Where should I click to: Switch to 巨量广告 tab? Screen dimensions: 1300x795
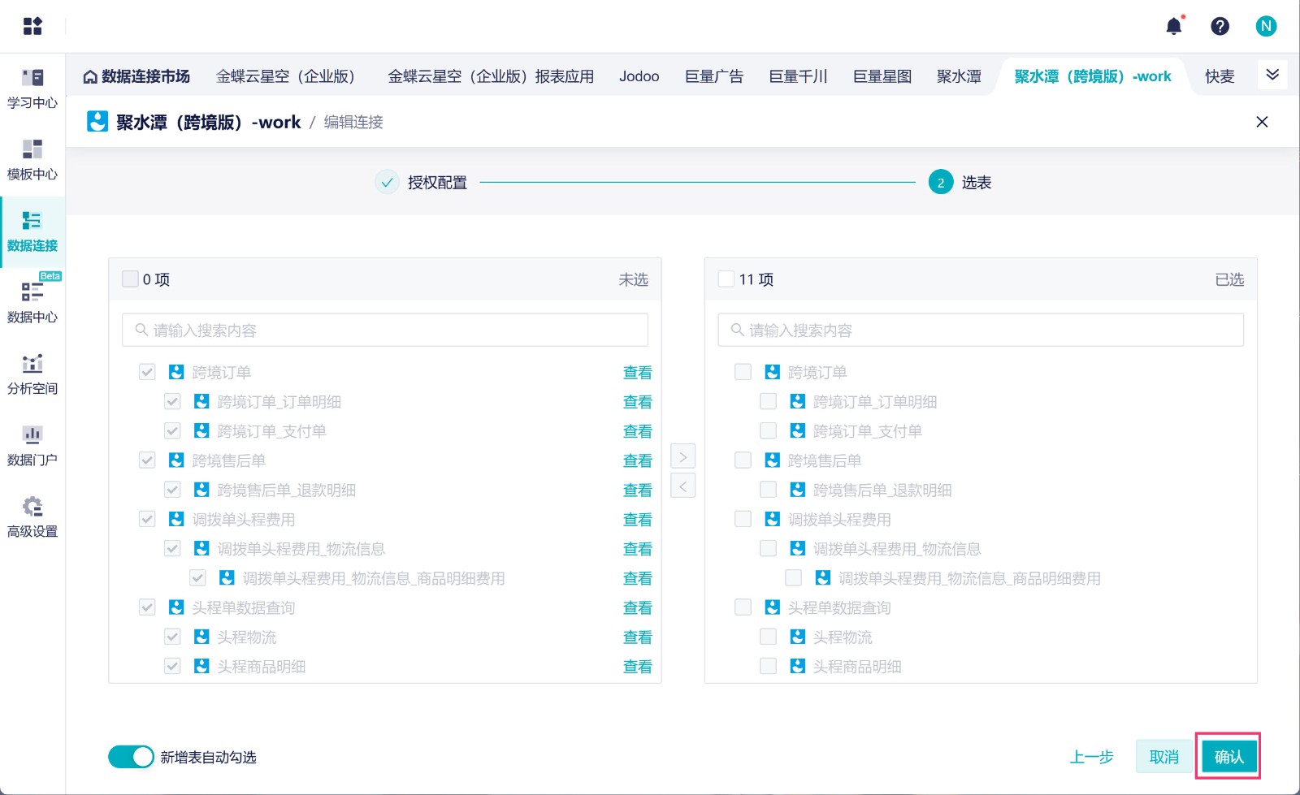[713, 76]
